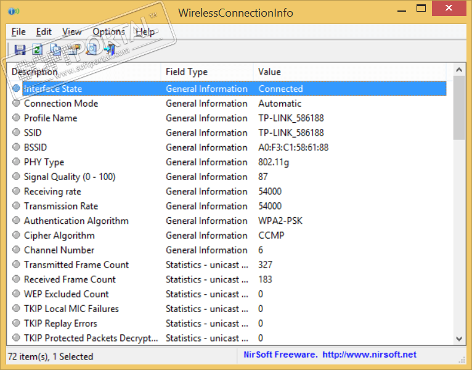Click the Connected value in Interface State
472x370 pixels.
pos(280,89)
